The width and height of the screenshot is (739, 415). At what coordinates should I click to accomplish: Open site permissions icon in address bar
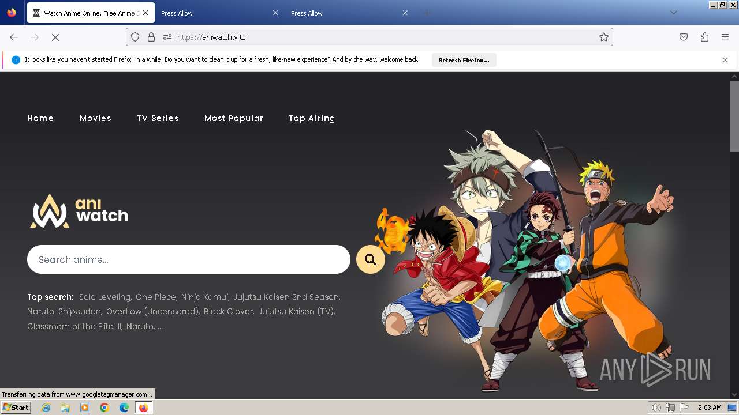pos(167,37)
